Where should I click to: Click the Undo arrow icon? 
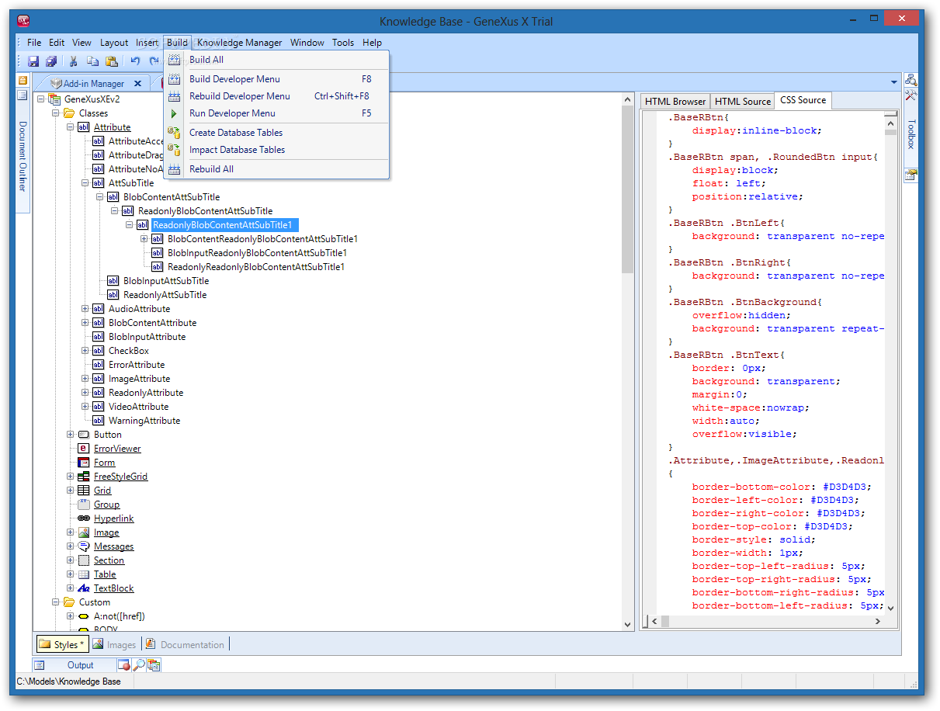point(135,61)
